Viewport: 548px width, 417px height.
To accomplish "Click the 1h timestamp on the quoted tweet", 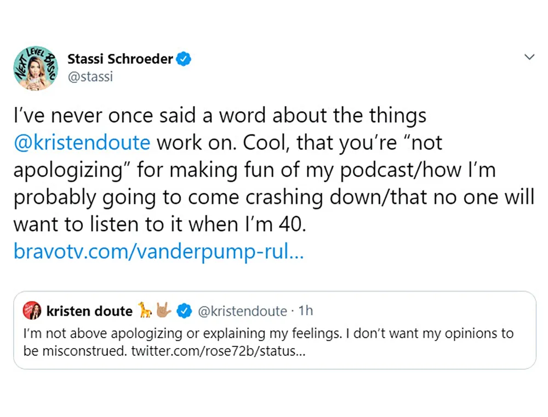I will tap(305, 310).
